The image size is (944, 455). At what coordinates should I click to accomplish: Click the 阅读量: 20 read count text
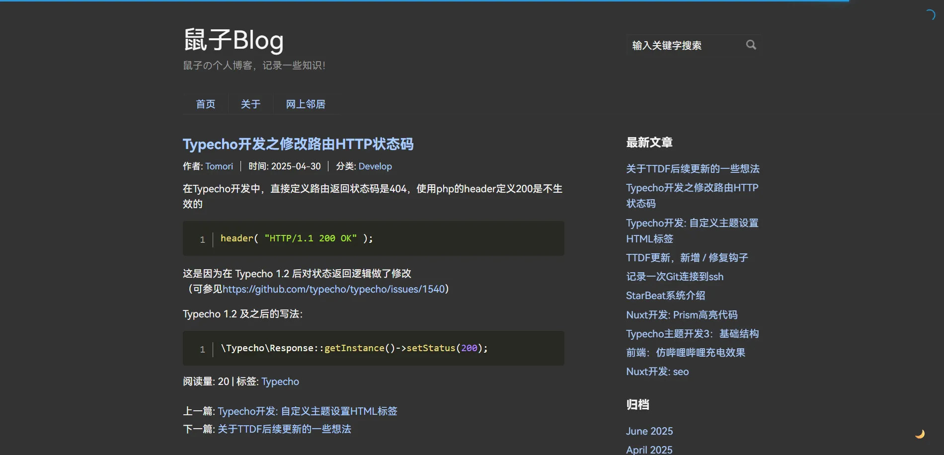click(206, 381)
